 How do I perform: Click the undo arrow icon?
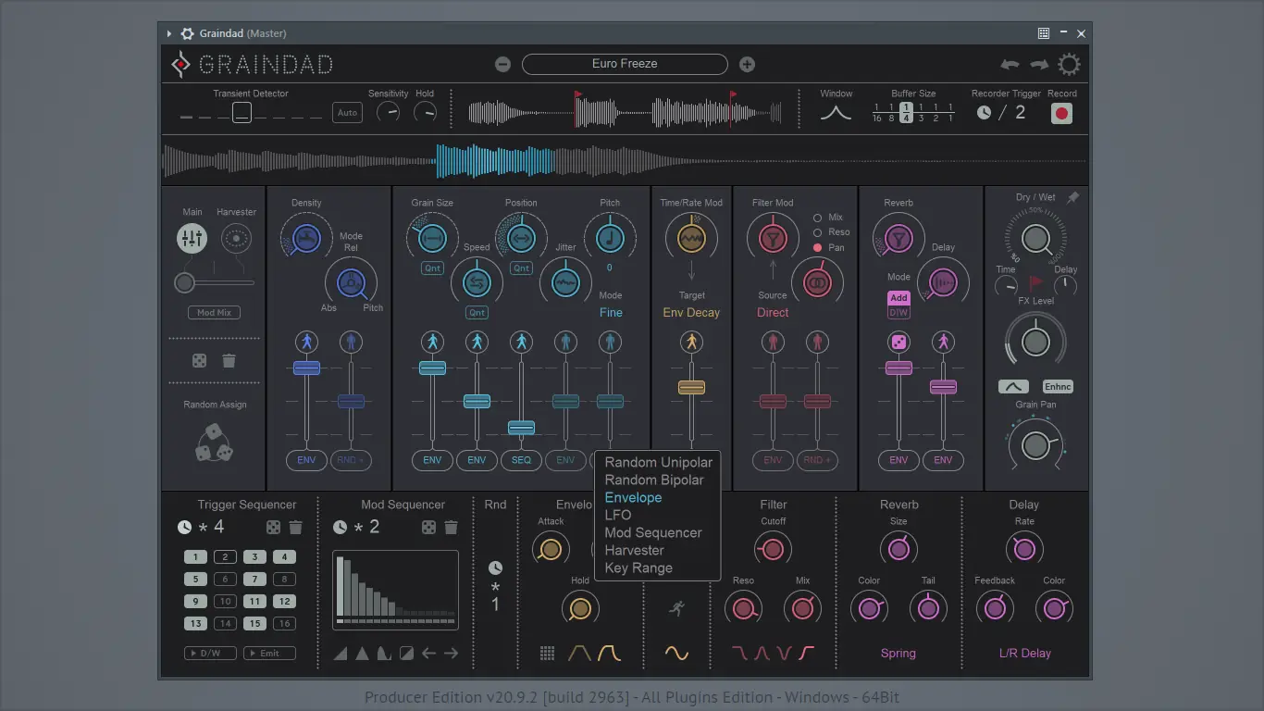[1010, 64]
